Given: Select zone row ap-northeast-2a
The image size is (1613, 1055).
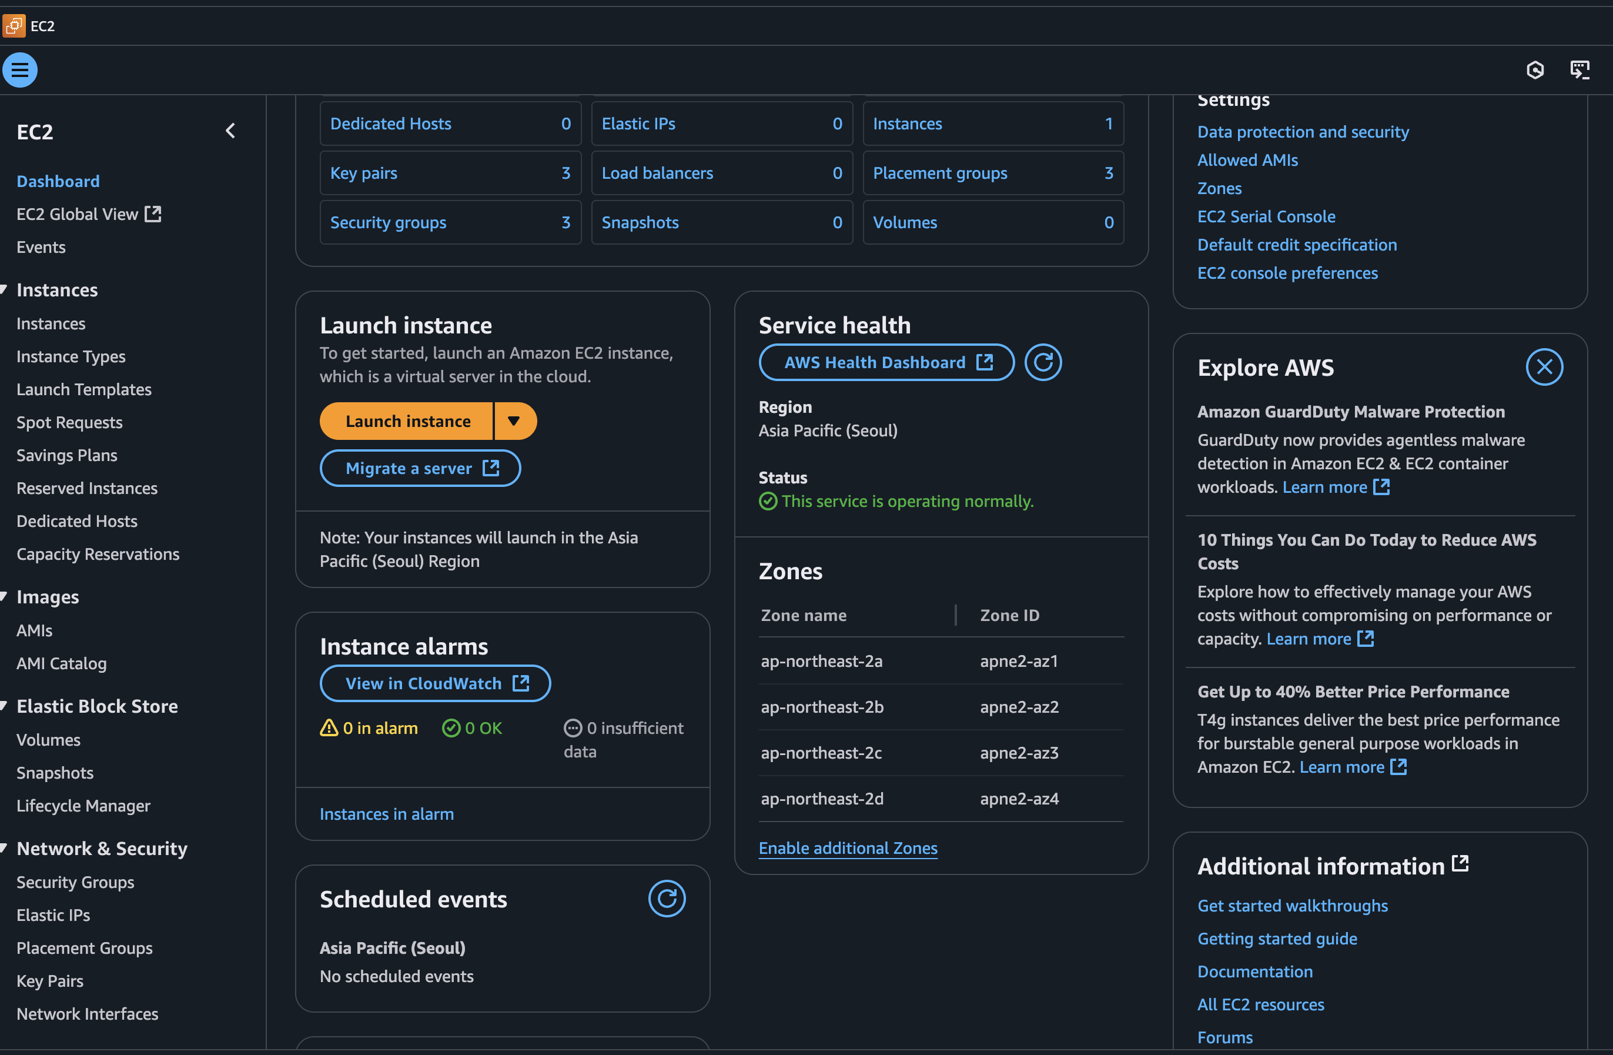Looking at the screenshot, I should [941, 661].
